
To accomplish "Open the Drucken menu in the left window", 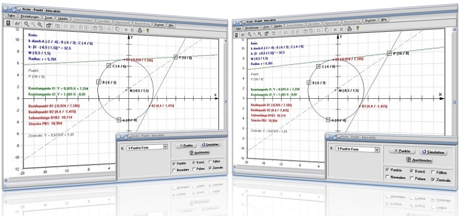I will (x=159, y=25).
